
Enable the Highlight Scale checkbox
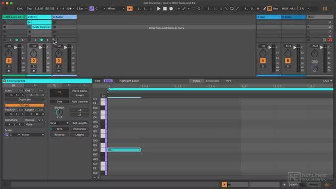117,81
